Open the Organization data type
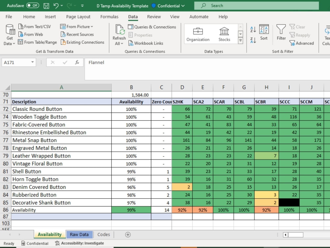 tap(198, 32)
